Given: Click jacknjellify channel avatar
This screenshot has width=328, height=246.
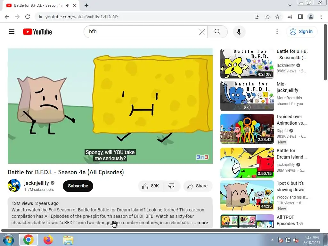Looking at the screenshot, I should coord(14,185).
